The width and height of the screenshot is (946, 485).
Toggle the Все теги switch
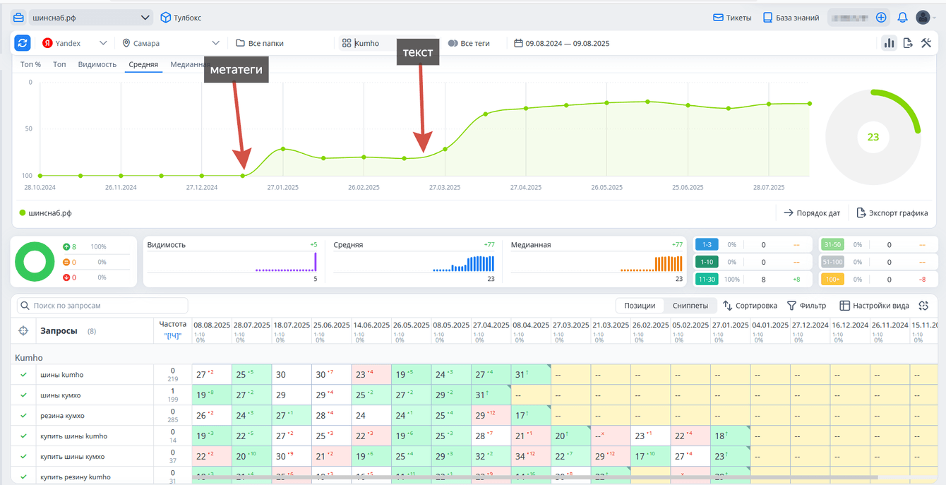pyautogui.click(x=453, y=43)
